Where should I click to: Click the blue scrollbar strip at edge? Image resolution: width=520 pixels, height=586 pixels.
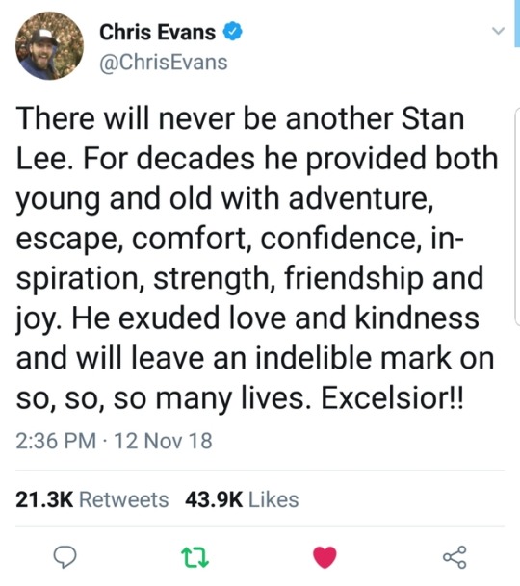point(517,23)
